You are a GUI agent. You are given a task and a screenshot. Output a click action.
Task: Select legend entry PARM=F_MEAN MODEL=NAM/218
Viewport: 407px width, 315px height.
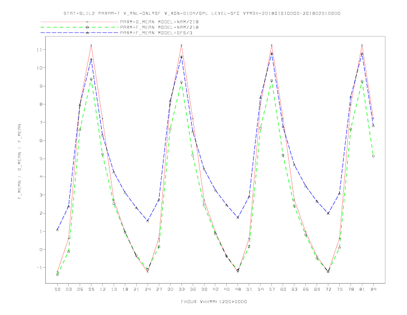159,27
